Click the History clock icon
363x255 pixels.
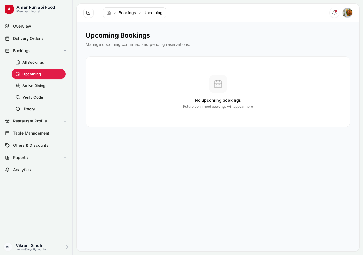(18, 109)
